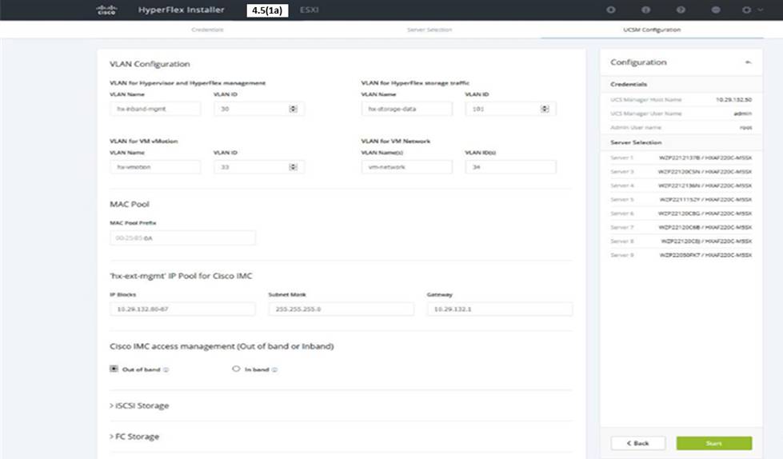Click the Server 5 row in Configuration
783x459 pixels.
(x=681, y=200)
